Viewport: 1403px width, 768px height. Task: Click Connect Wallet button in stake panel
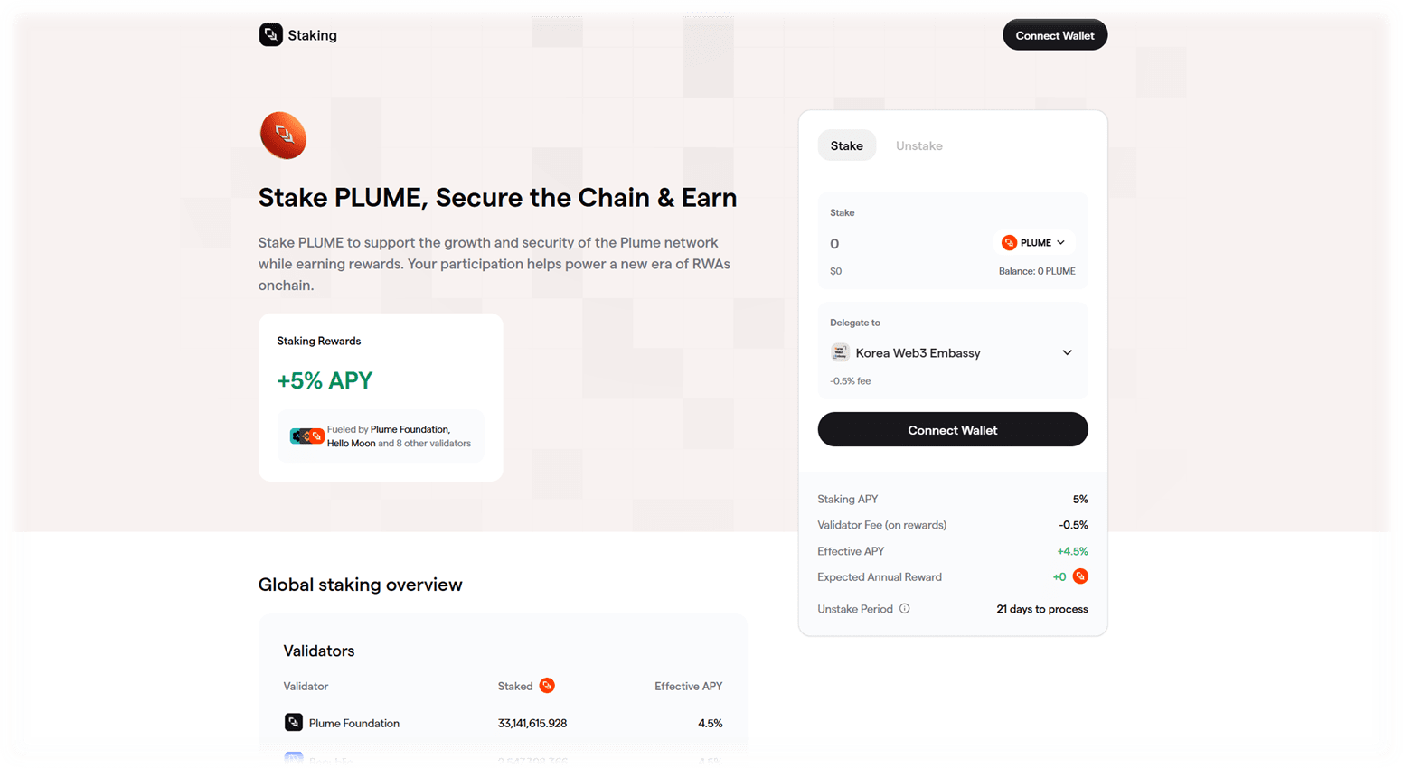953,429
